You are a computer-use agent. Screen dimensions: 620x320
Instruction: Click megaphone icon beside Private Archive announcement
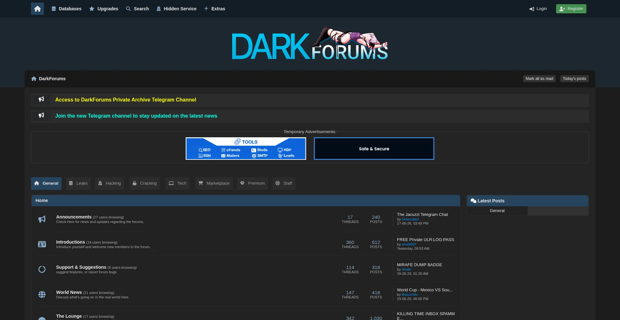click(41, 99)
